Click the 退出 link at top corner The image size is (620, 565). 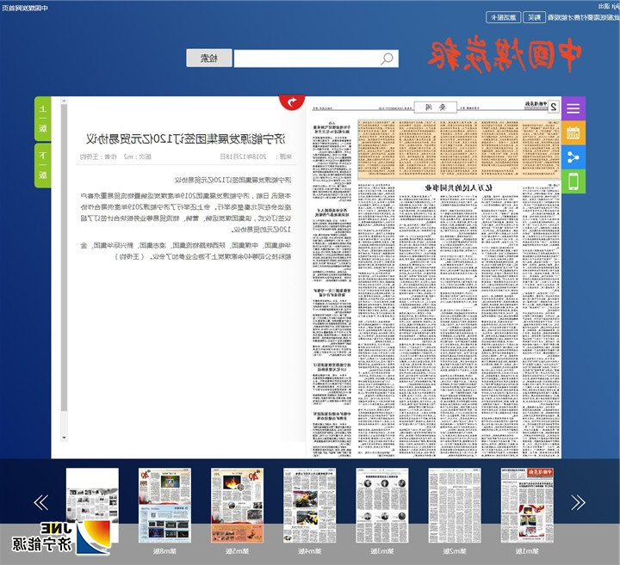coord(604,6)
